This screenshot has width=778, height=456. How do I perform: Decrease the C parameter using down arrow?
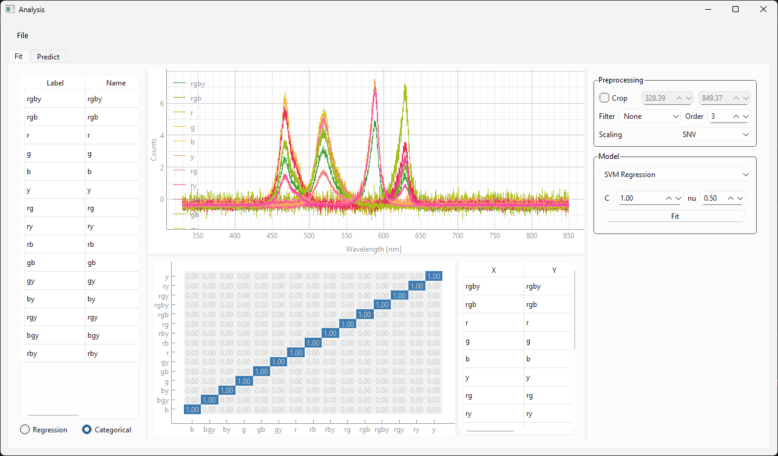pos(678,198)
